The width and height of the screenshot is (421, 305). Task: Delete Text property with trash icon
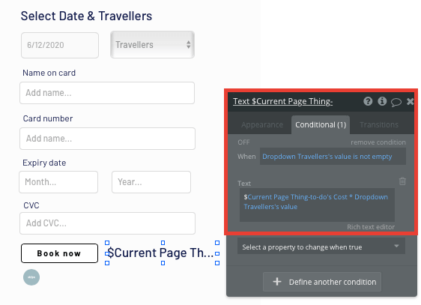click(x=402, y=181)
